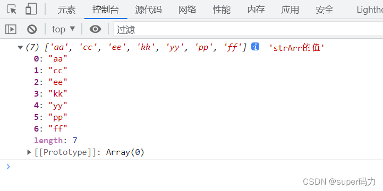Select the length: 7 property row
Image resolution: width=383 pixels, height=191 pixels.
coord(56,140)
